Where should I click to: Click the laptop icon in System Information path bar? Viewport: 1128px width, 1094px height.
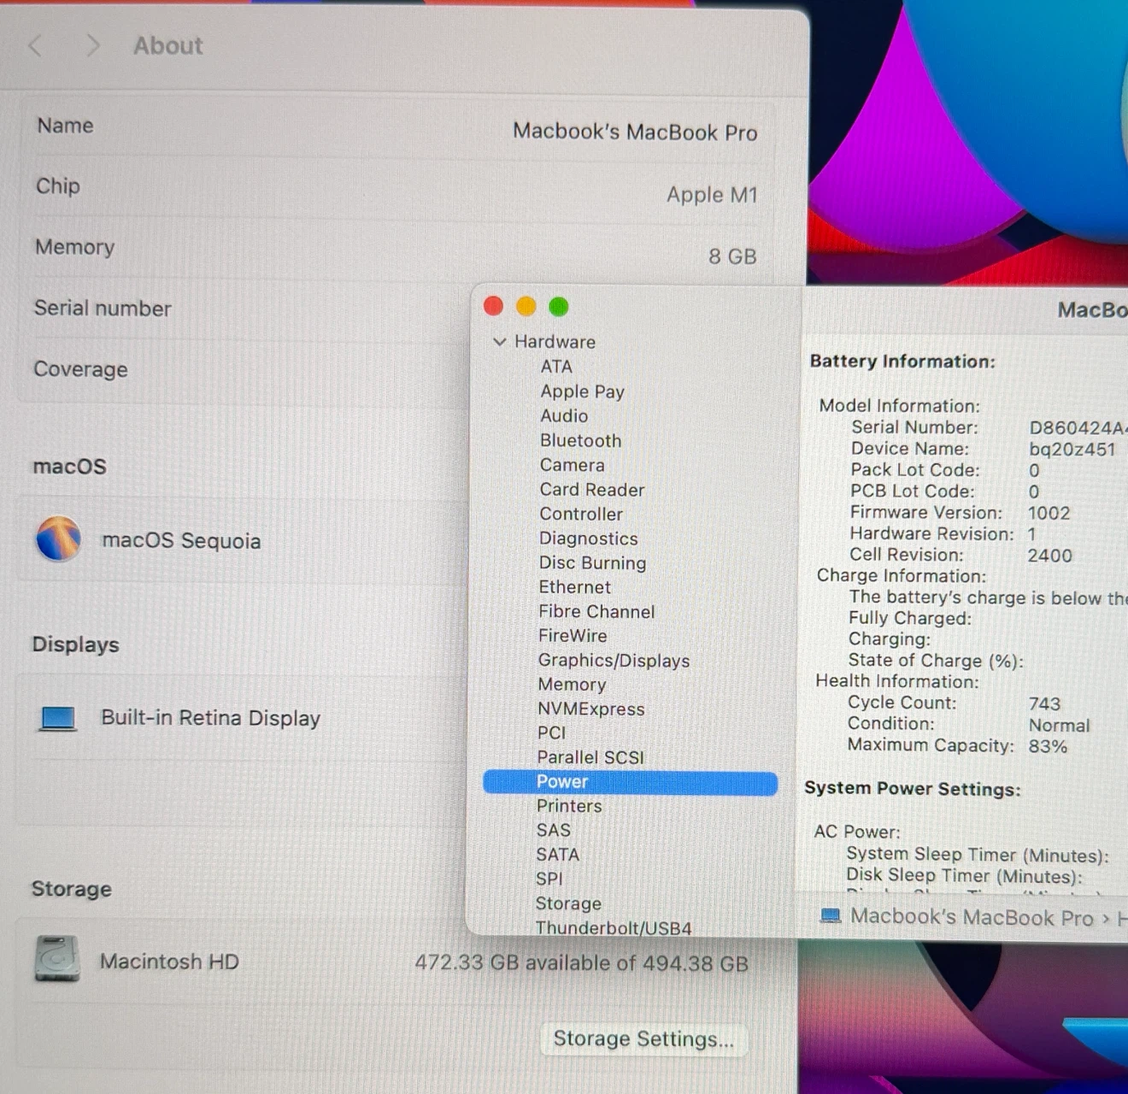coord(830,916)
